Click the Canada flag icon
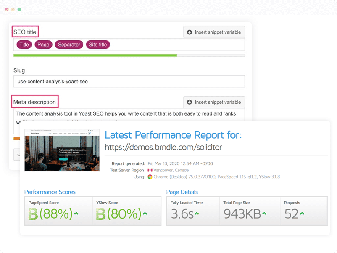 pos(150,170)
